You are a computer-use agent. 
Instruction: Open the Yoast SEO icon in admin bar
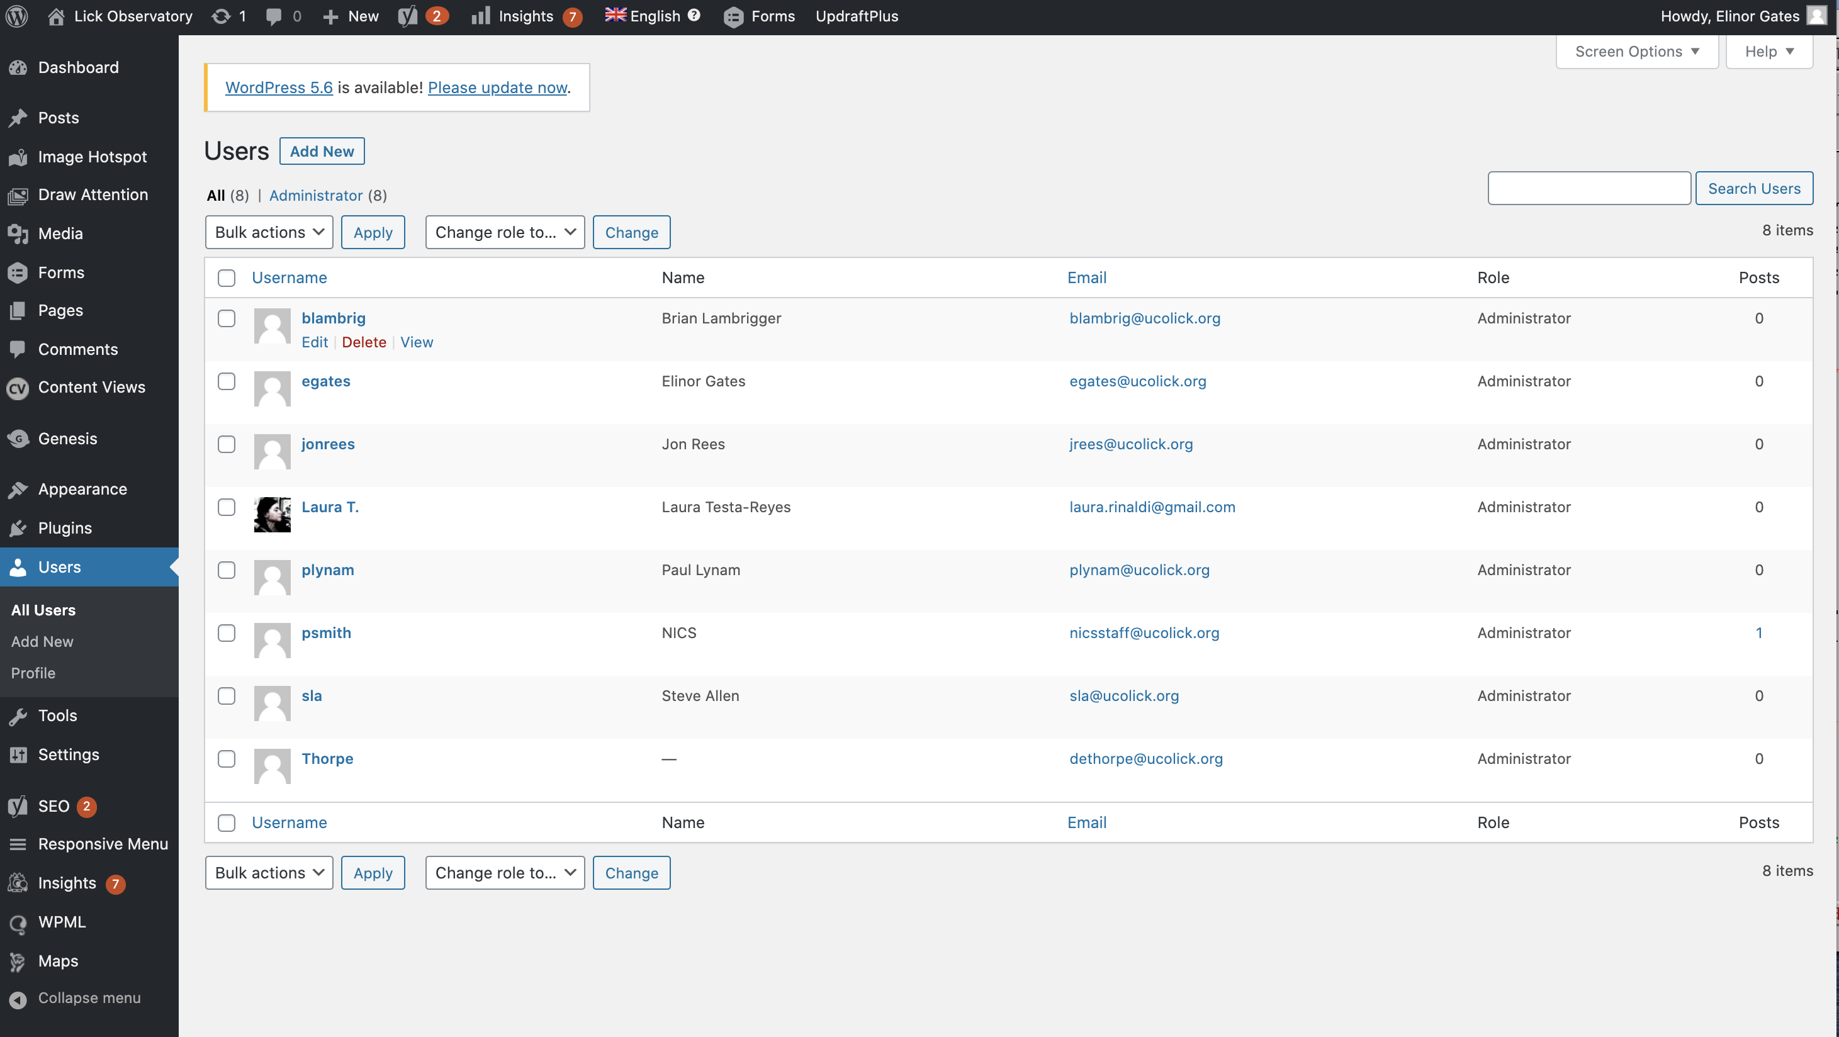[408, 16]
